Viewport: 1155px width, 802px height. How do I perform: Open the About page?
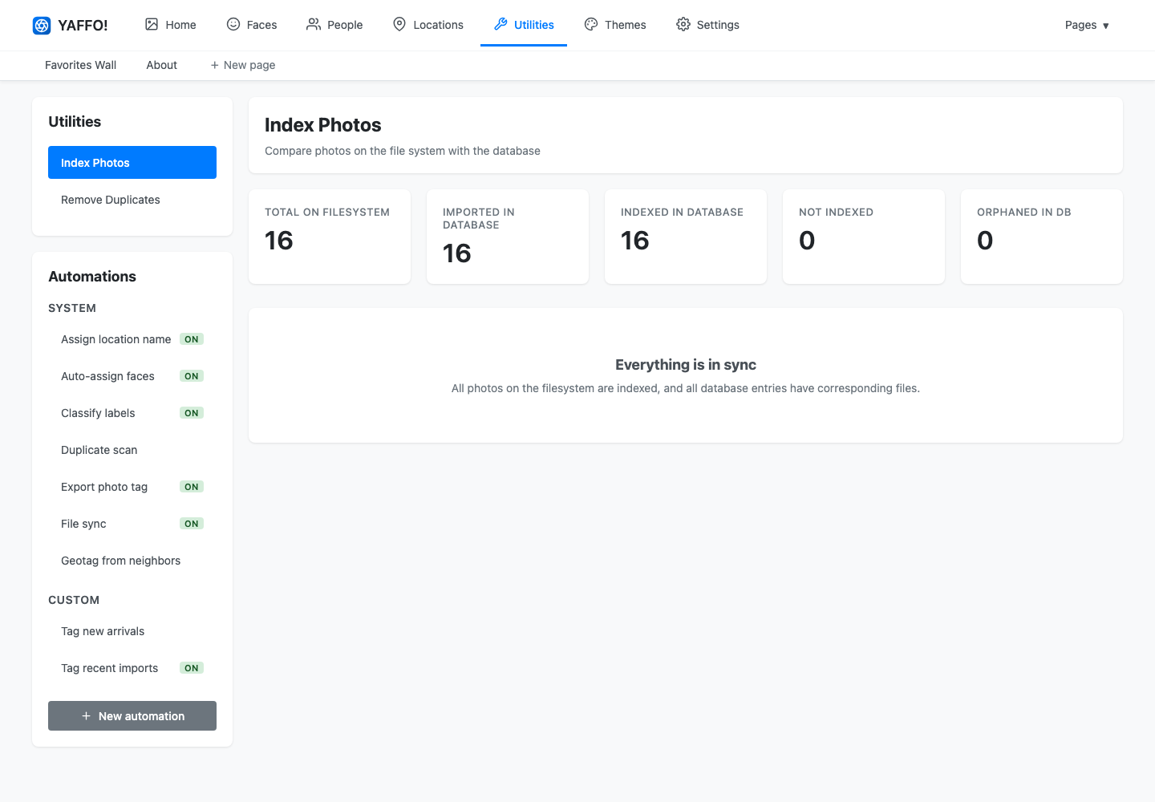(x=161, y=65)
